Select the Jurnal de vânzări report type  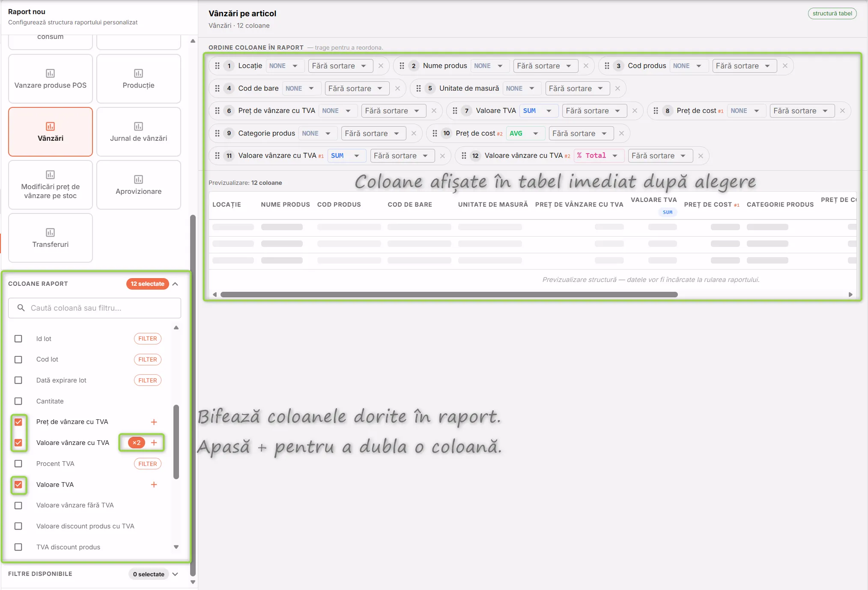(x=139, y=132)
